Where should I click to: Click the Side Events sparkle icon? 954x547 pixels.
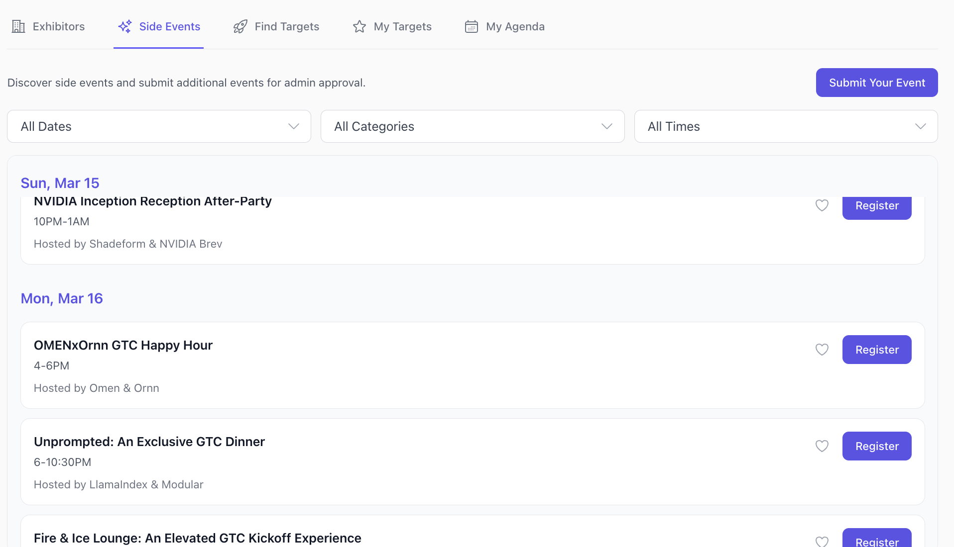[125, 27]
